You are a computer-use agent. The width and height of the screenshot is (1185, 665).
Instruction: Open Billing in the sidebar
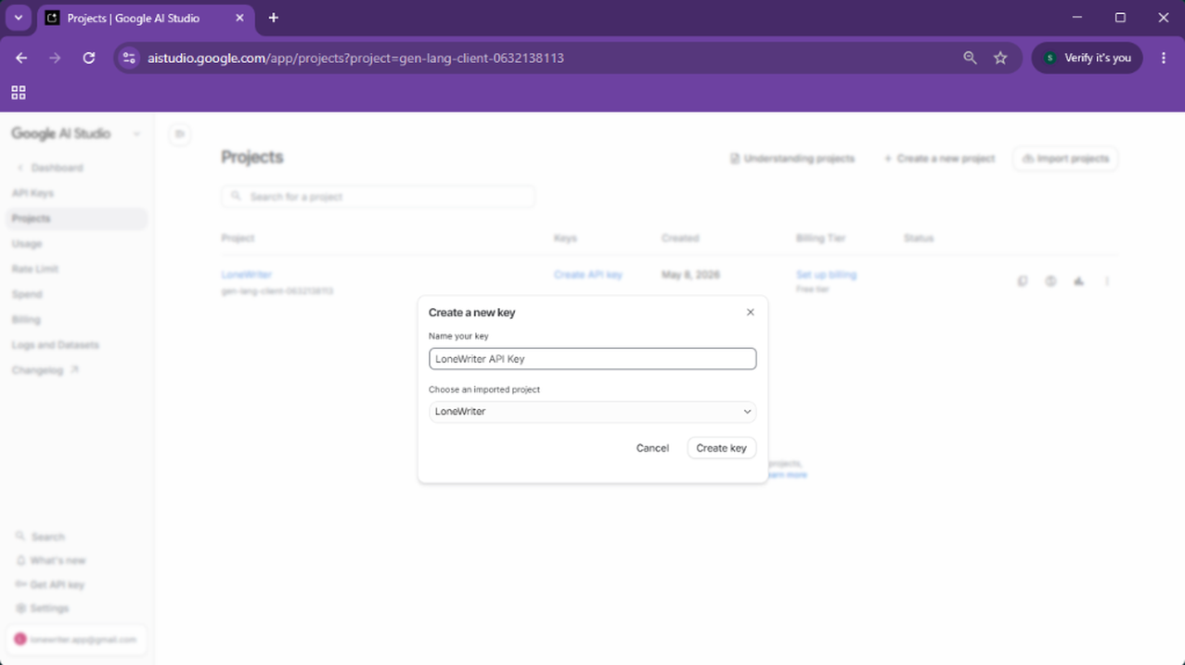coord(26,319)
